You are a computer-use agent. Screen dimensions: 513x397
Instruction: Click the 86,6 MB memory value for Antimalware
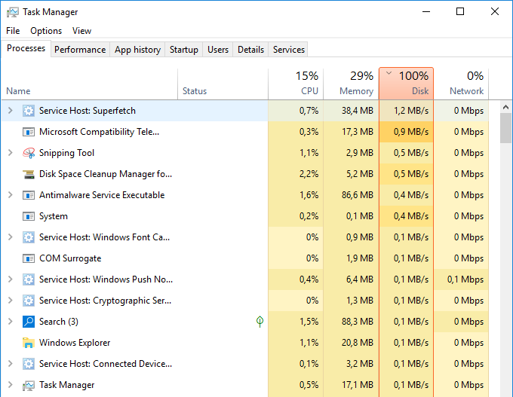pyautogui.click(x=358, y=195)
